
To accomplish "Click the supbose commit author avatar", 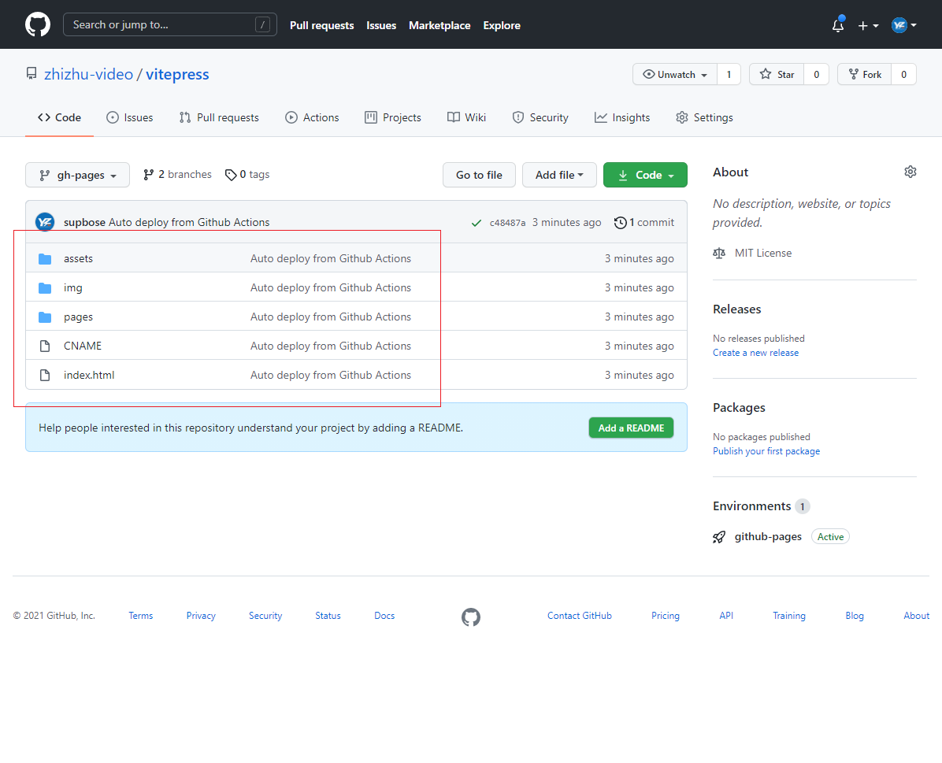I will coord(45,222).
